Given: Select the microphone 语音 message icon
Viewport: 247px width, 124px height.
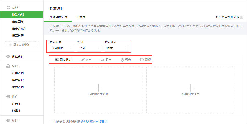Looking at the screenshot, I should tap(122, 60).
